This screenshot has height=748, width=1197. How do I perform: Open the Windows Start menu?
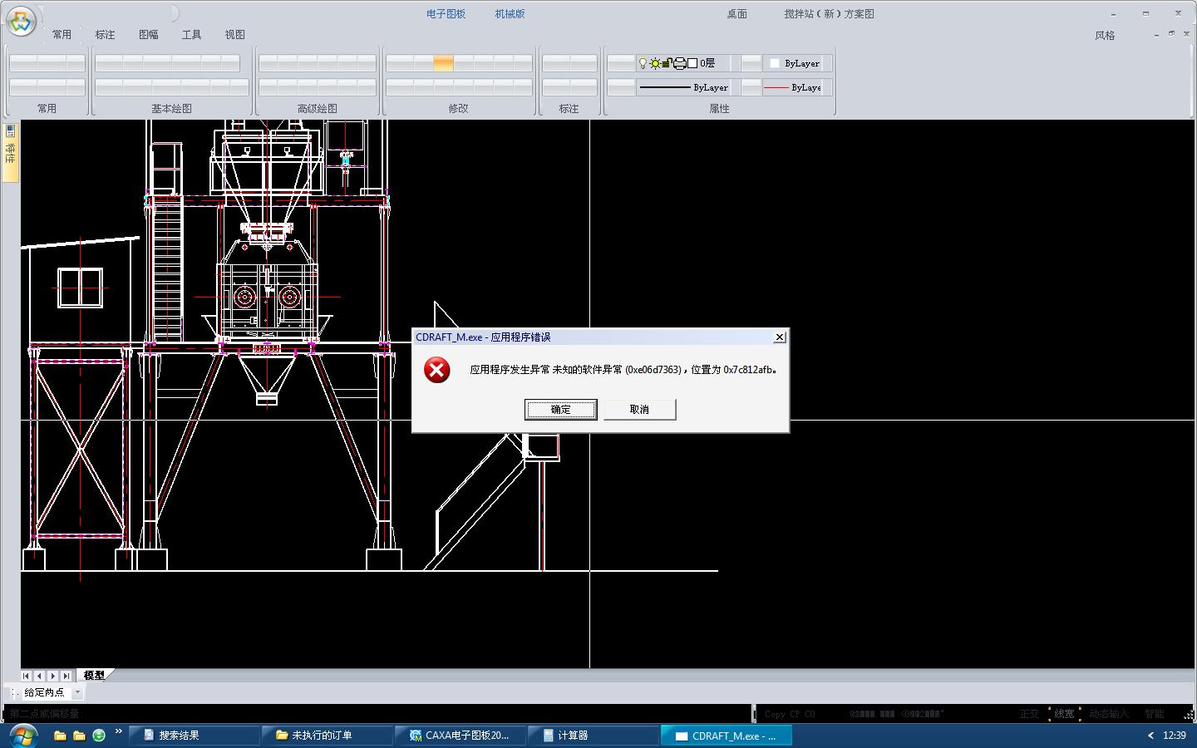coord(22,736)
